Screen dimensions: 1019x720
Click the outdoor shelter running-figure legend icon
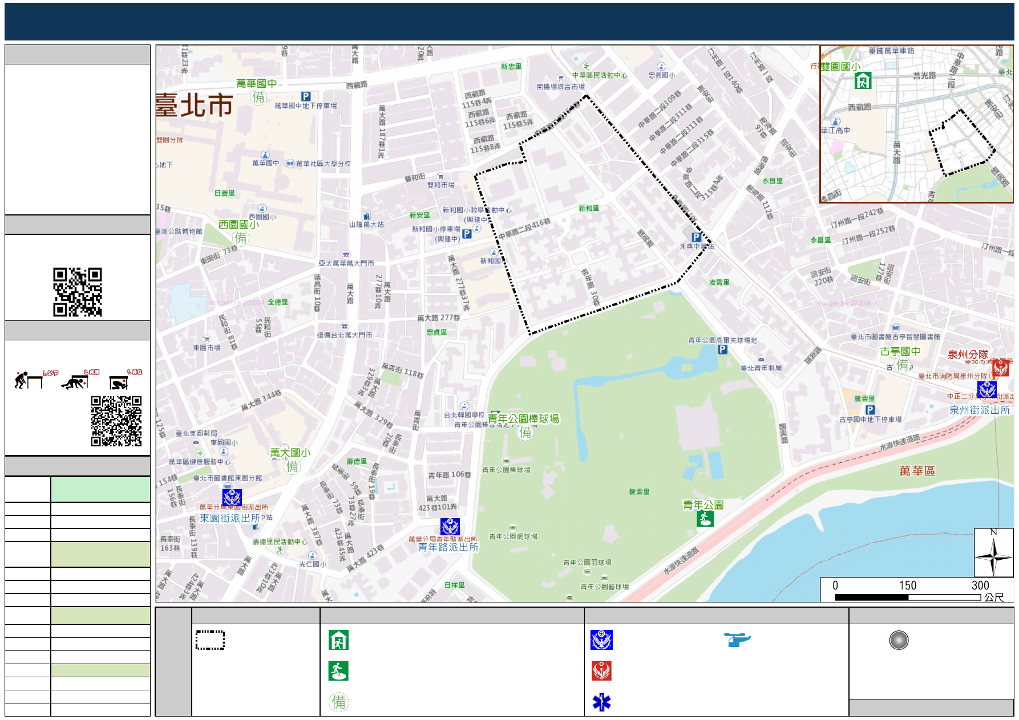pos(338,671)
